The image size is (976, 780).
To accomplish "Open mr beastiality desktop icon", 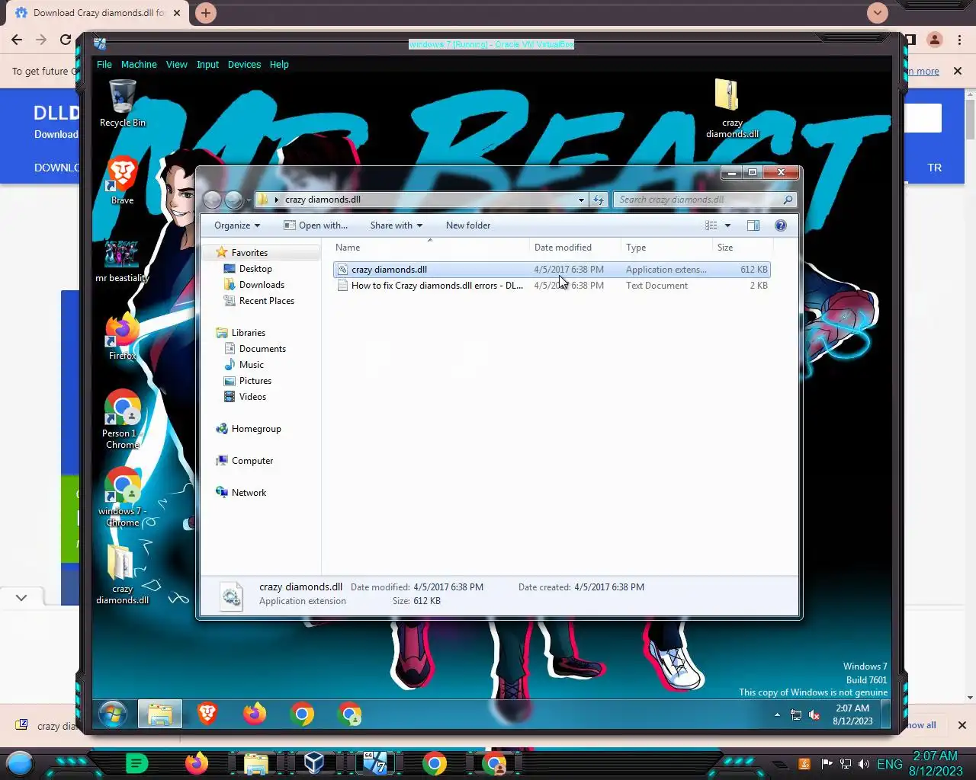I will tap(122, 261).
